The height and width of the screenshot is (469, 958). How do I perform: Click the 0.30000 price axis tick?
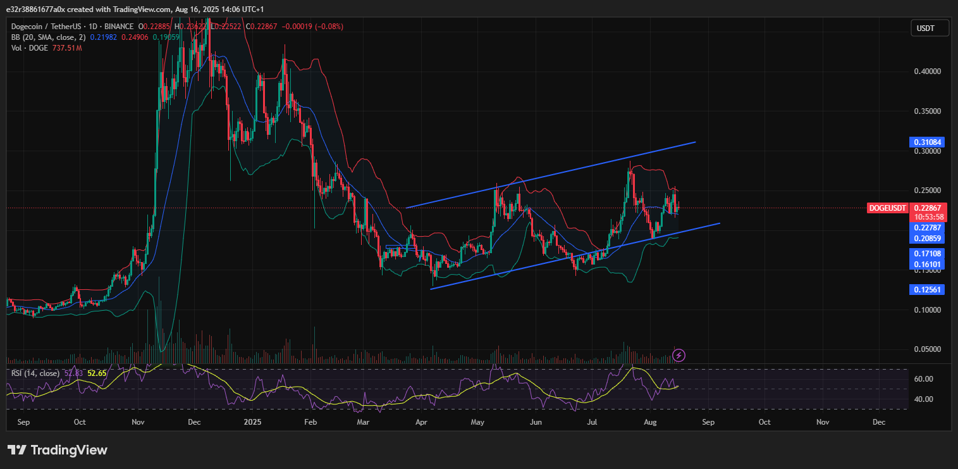pyautogui.click(x=928, y=151)
